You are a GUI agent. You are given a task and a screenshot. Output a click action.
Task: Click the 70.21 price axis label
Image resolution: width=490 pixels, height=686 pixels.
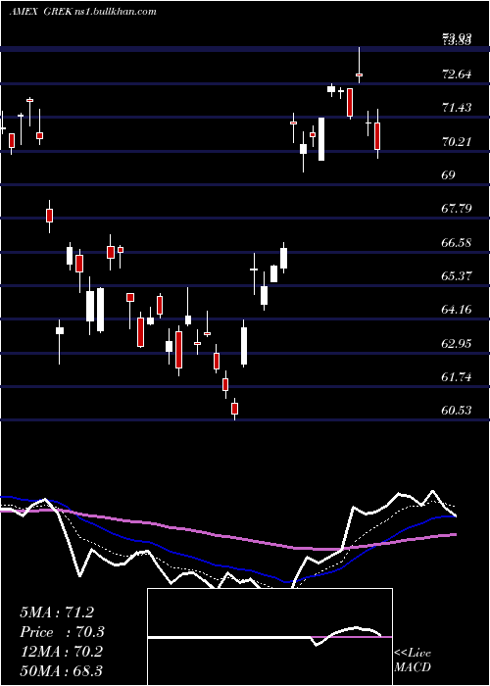pyautogui.click(x=458, y=141)
